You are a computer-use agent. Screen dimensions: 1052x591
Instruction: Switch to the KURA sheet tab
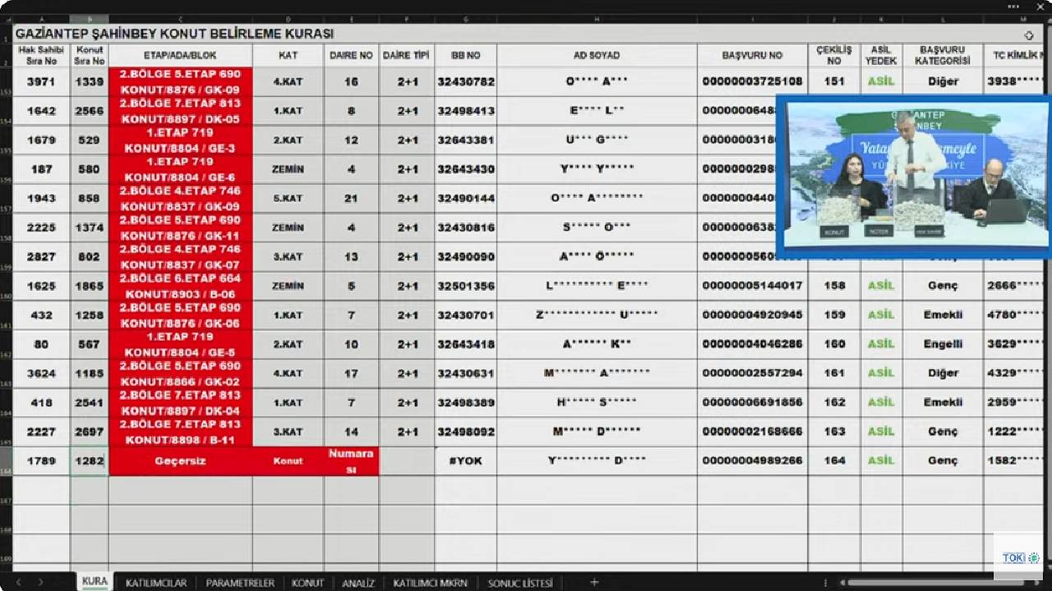coord(95,582)
